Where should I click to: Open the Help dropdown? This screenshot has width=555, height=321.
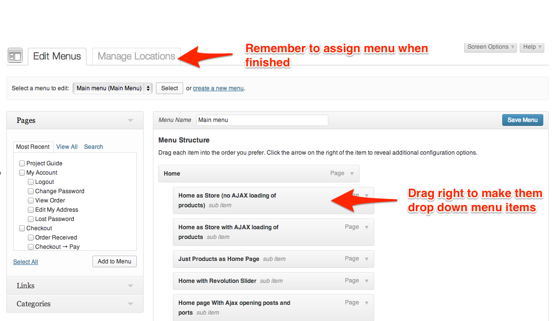[x=532, y=47]
